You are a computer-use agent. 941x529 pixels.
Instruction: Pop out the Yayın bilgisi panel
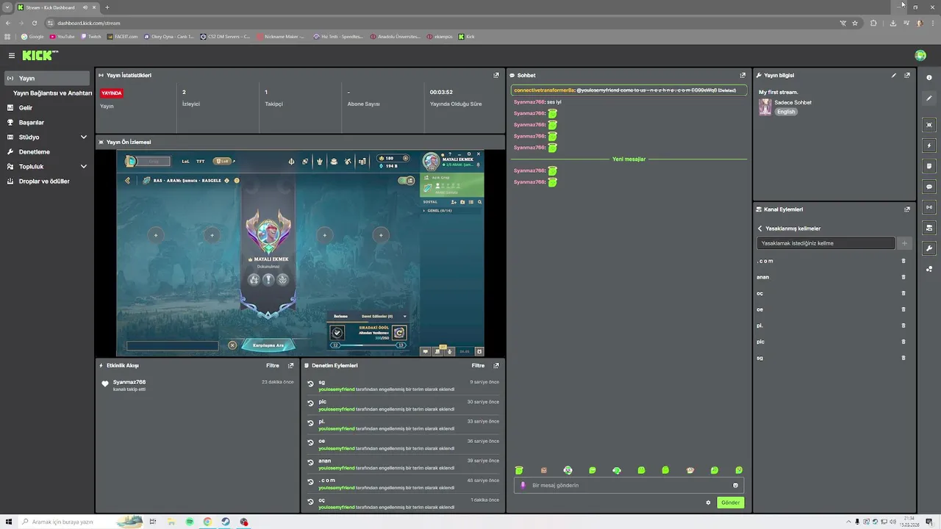pos(907,75)
